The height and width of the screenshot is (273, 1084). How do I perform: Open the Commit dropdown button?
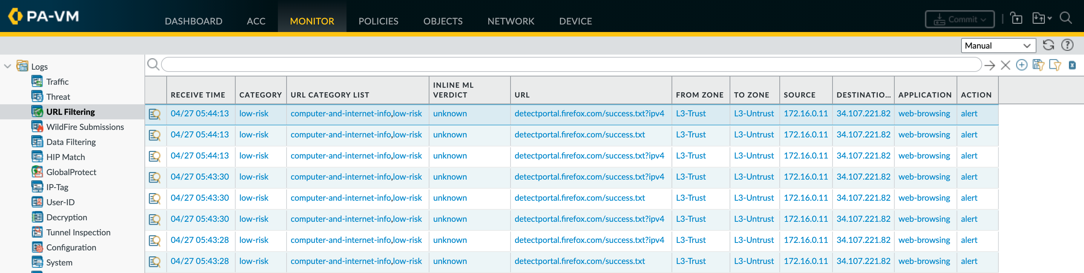click(960, 19)
